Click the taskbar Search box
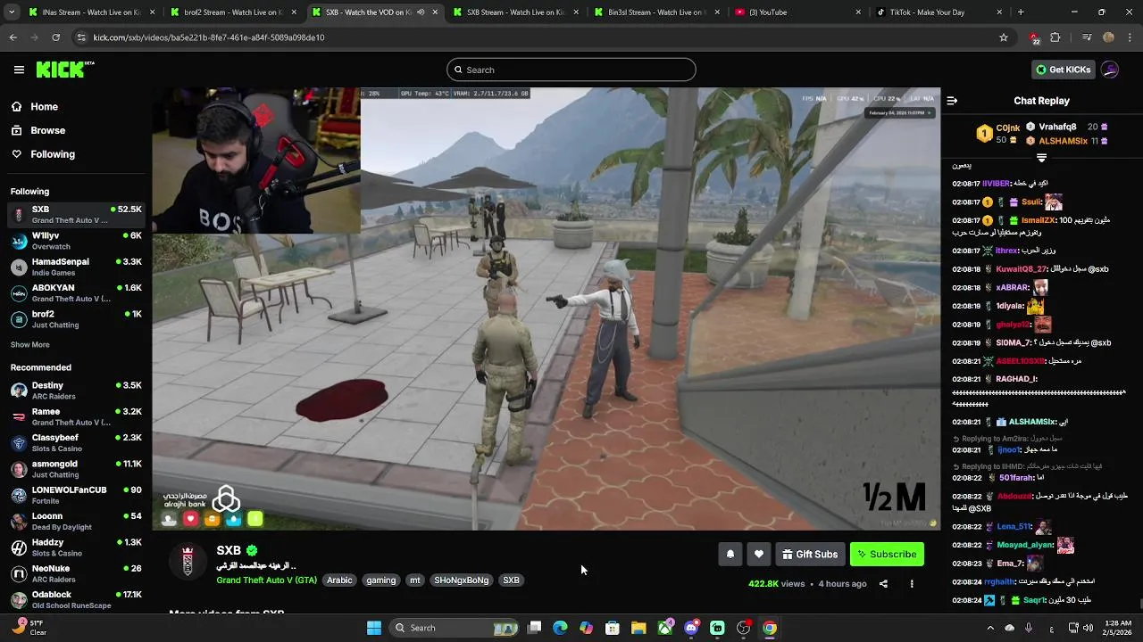 pyautogui.click(x=453, y=628)
